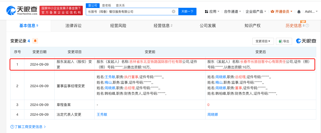Click the 变更前 column header

[150, 52]
